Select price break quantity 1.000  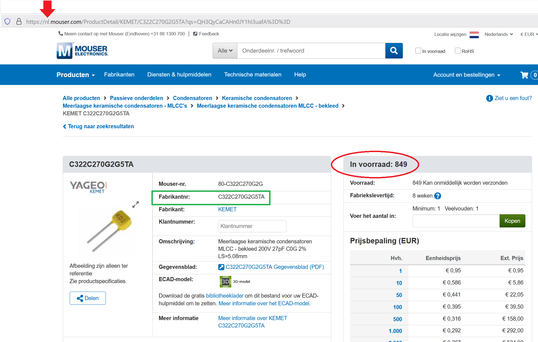395,331
